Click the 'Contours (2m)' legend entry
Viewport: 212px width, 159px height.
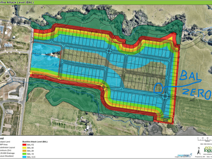[6, 150]
